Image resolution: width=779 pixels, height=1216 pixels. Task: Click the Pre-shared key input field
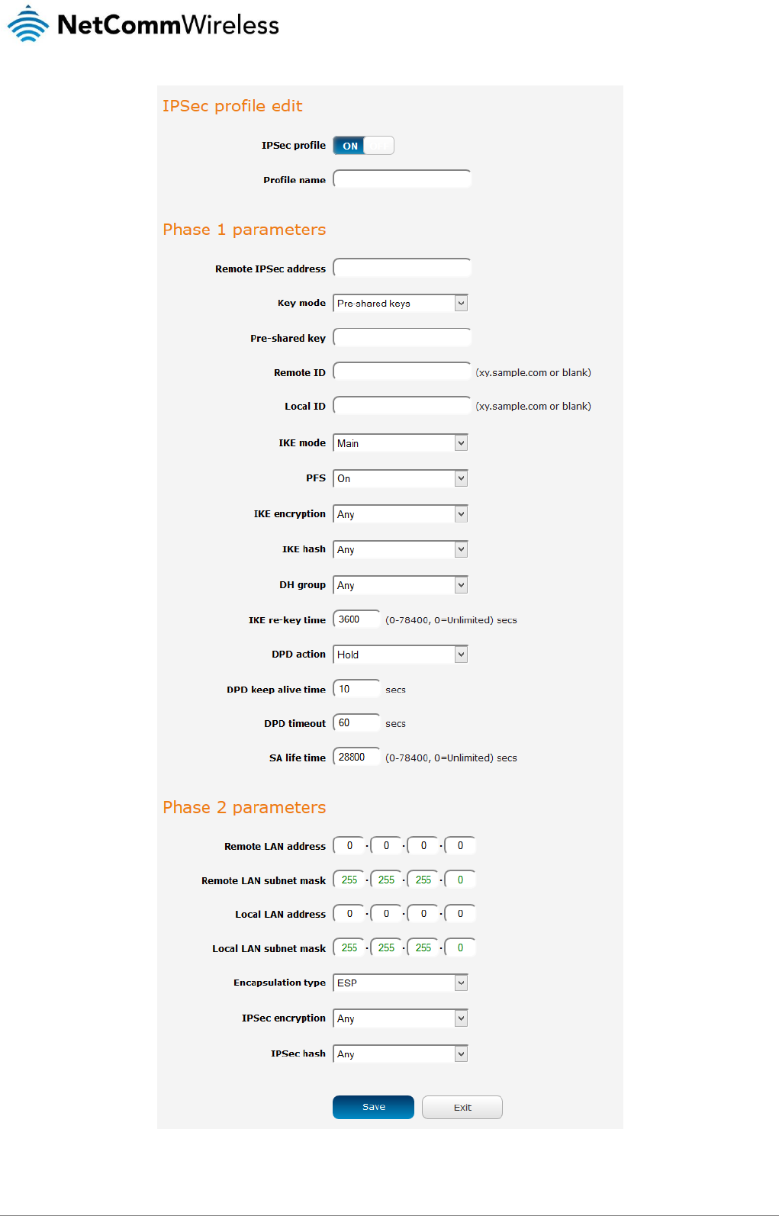click(x=401, y=337)
